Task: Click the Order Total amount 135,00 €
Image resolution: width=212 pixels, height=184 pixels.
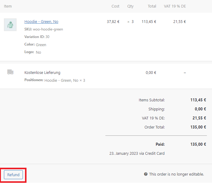Action: click(198, 127)
